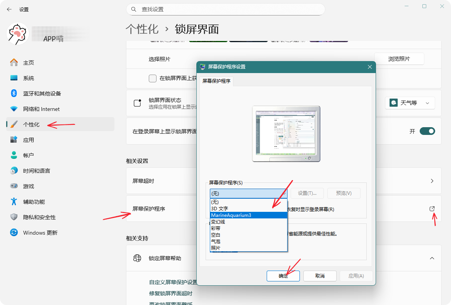The height and width of the screenshot is (305, 451).
Task: Click the external-link icon for 屏幕保护程序
Action: (432, 209)
